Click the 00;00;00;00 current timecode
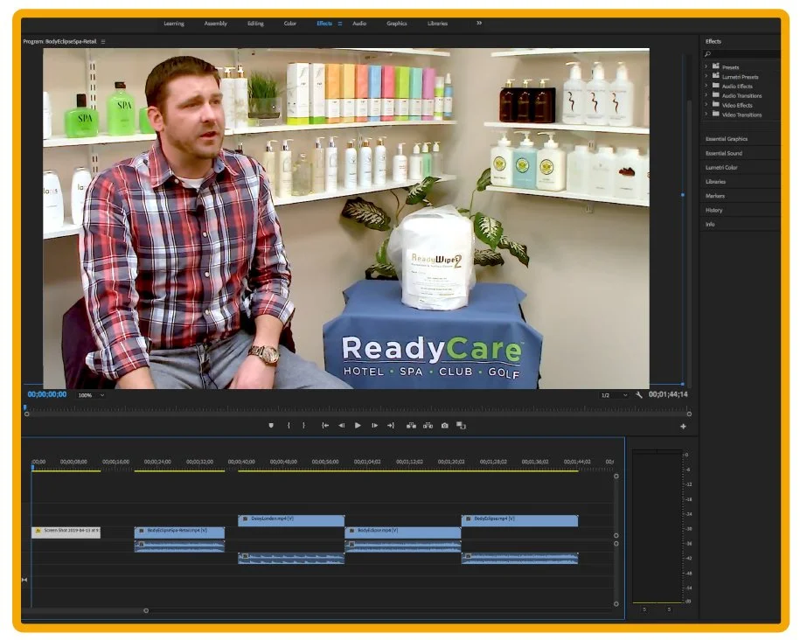The width and height of the screenshot is (800, 640). coord(47,395)
